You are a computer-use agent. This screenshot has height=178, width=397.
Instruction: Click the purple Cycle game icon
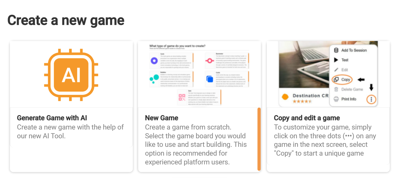point(154,61)
